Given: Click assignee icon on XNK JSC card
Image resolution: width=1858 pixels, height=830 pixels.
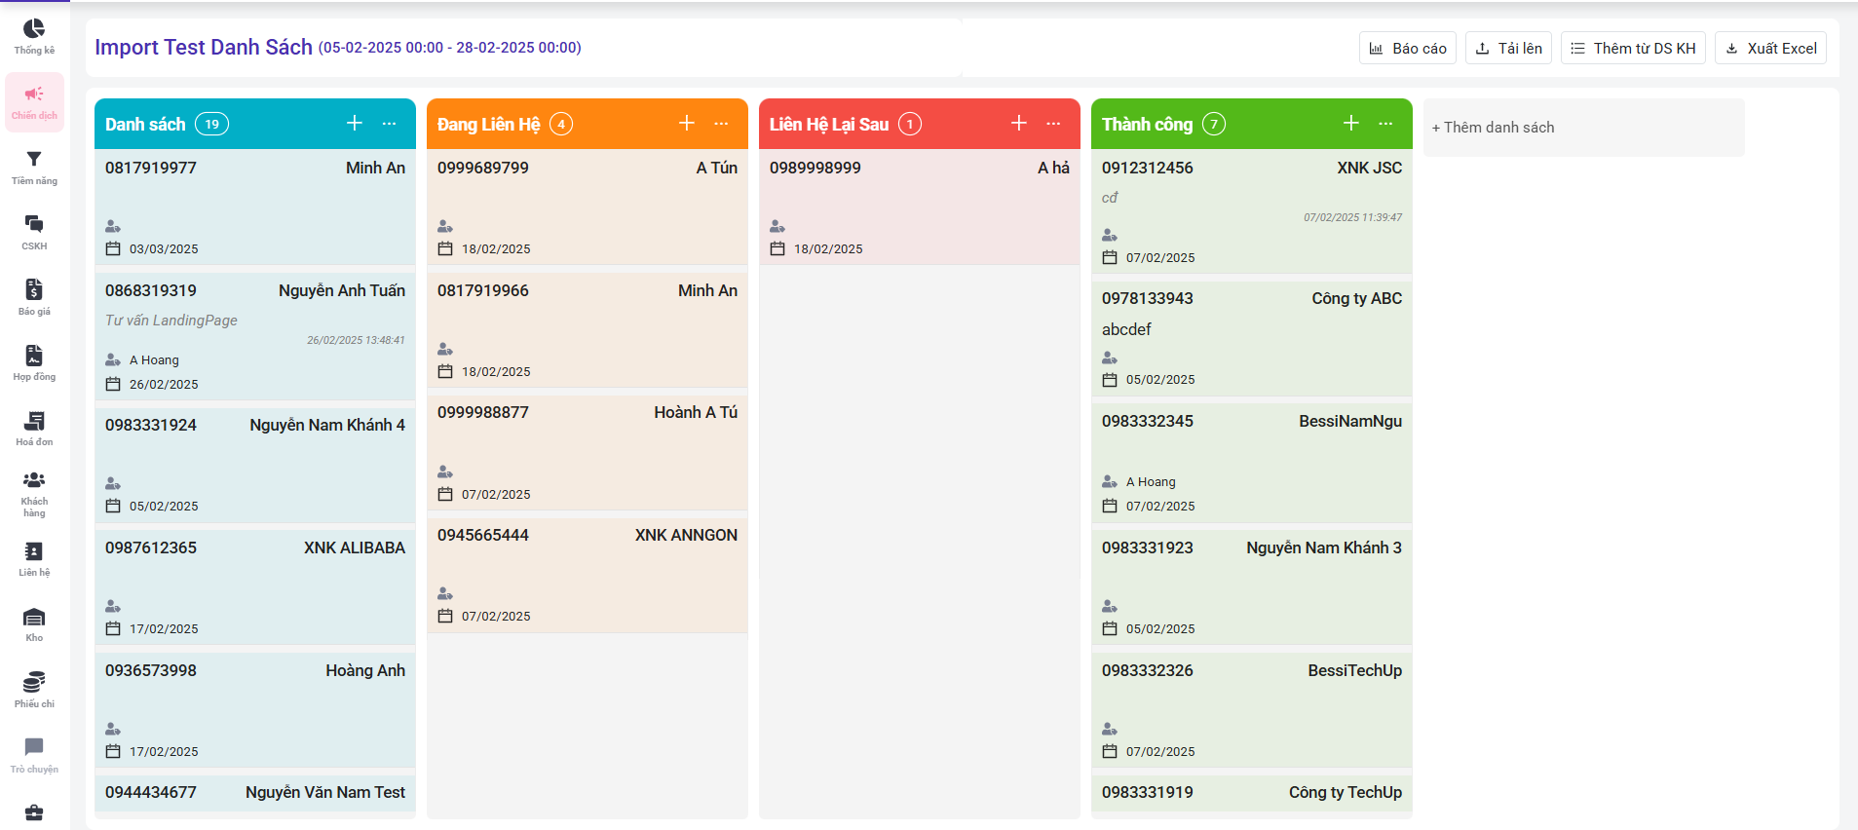Looking at the screenshot, I should (1110, 235).
